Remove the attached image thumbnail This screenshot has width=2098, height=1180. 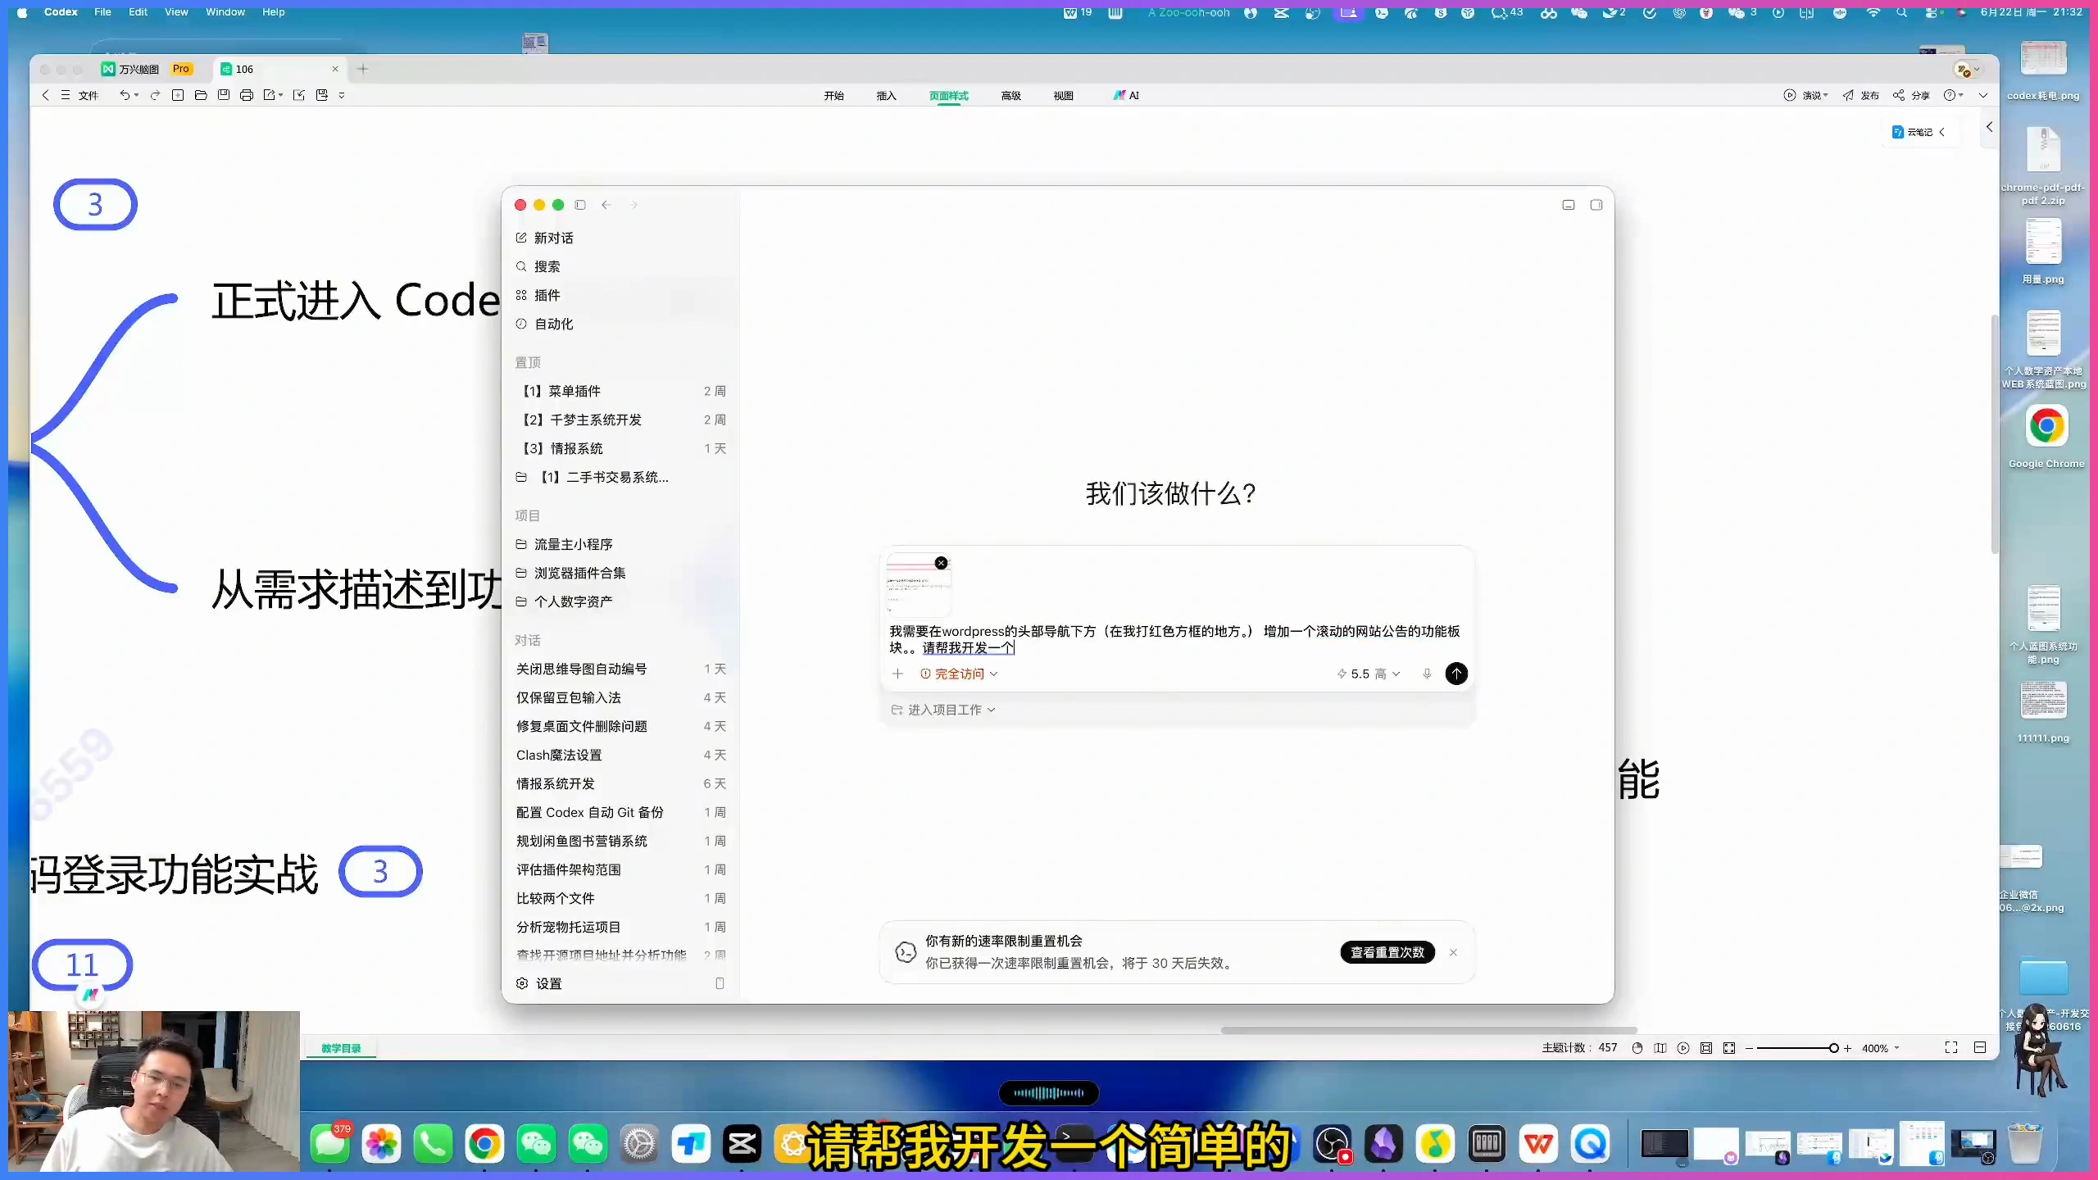[942, 563]
